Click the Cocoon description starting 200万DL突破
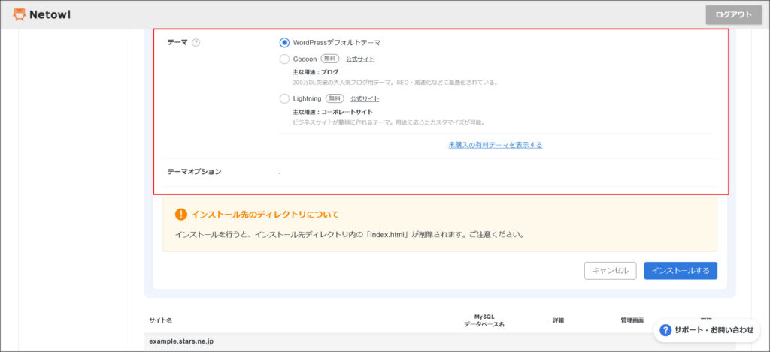 [396, 83]
